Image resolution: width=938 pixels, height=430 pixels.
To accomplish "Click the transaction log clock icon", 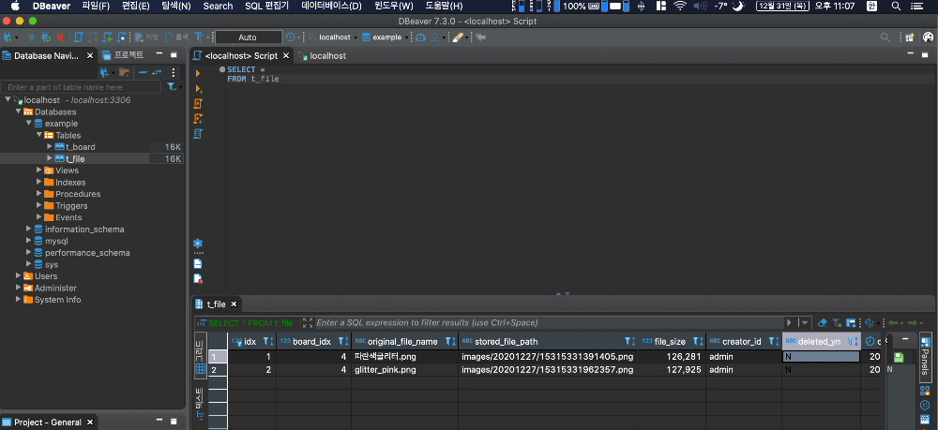I will (x=290, y=37).
